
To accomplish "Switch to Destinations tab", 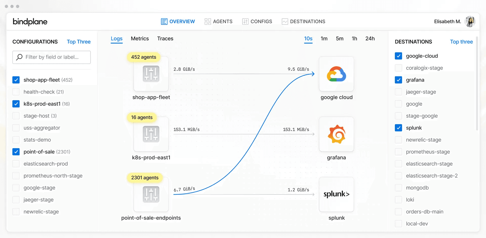I will (303, 21).
